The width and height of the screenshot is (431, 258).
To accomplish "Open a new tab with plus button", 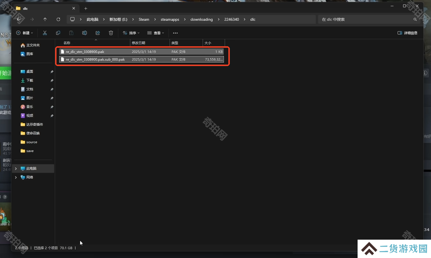I will tap(86, 8).
